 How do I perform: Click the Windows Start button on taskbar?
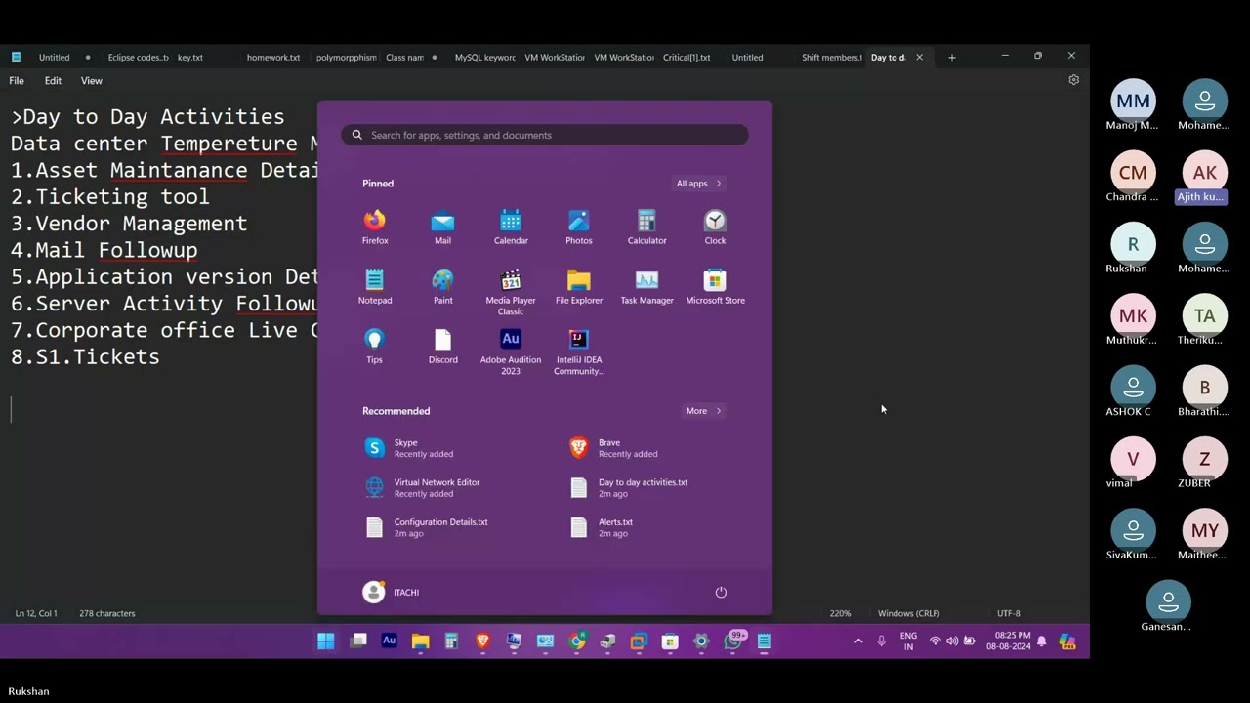pos(326,641)
